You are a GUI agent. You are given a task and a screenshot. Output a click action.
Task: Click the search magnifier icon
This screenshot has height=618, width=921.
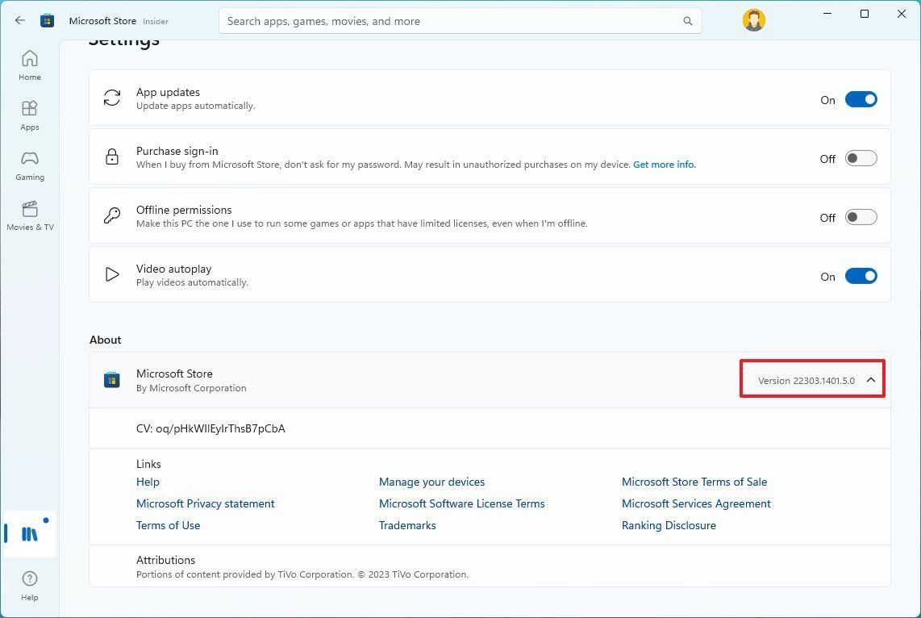pos(687,21)
